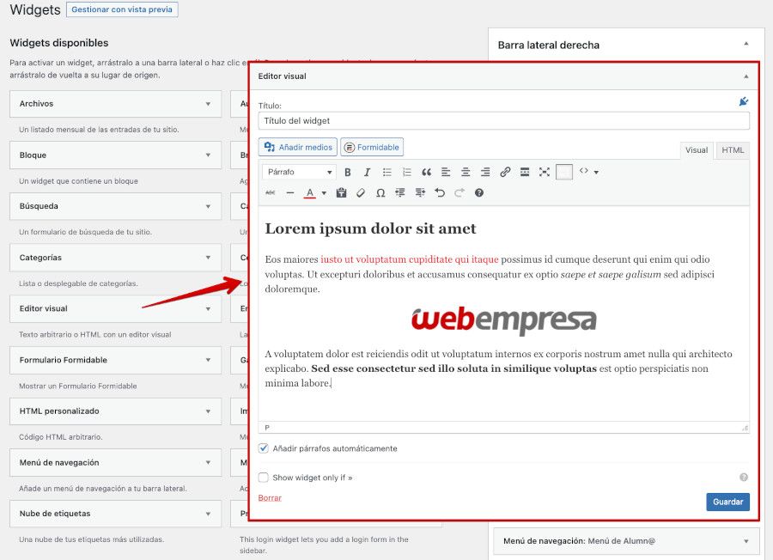
Task: Align text to the left
Action: tap(446, 172)
